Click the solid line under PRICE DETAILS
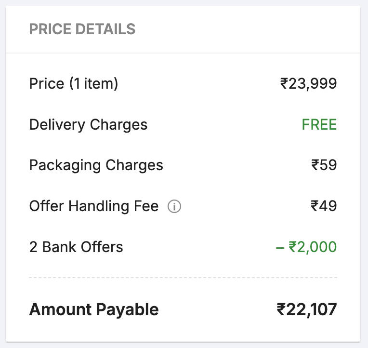The width and height of the screenshot is (368, 348). tap(183, 53)
